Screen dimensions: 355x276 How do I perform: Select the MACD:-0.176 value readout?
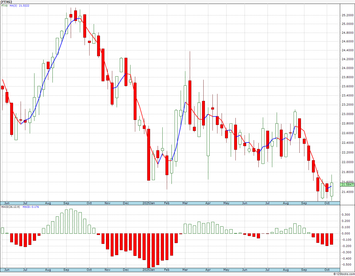coord(31,207)
